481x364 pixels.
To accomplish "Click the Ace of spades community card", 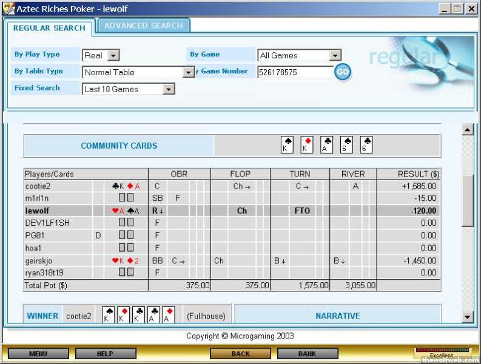I will point(326,145).
